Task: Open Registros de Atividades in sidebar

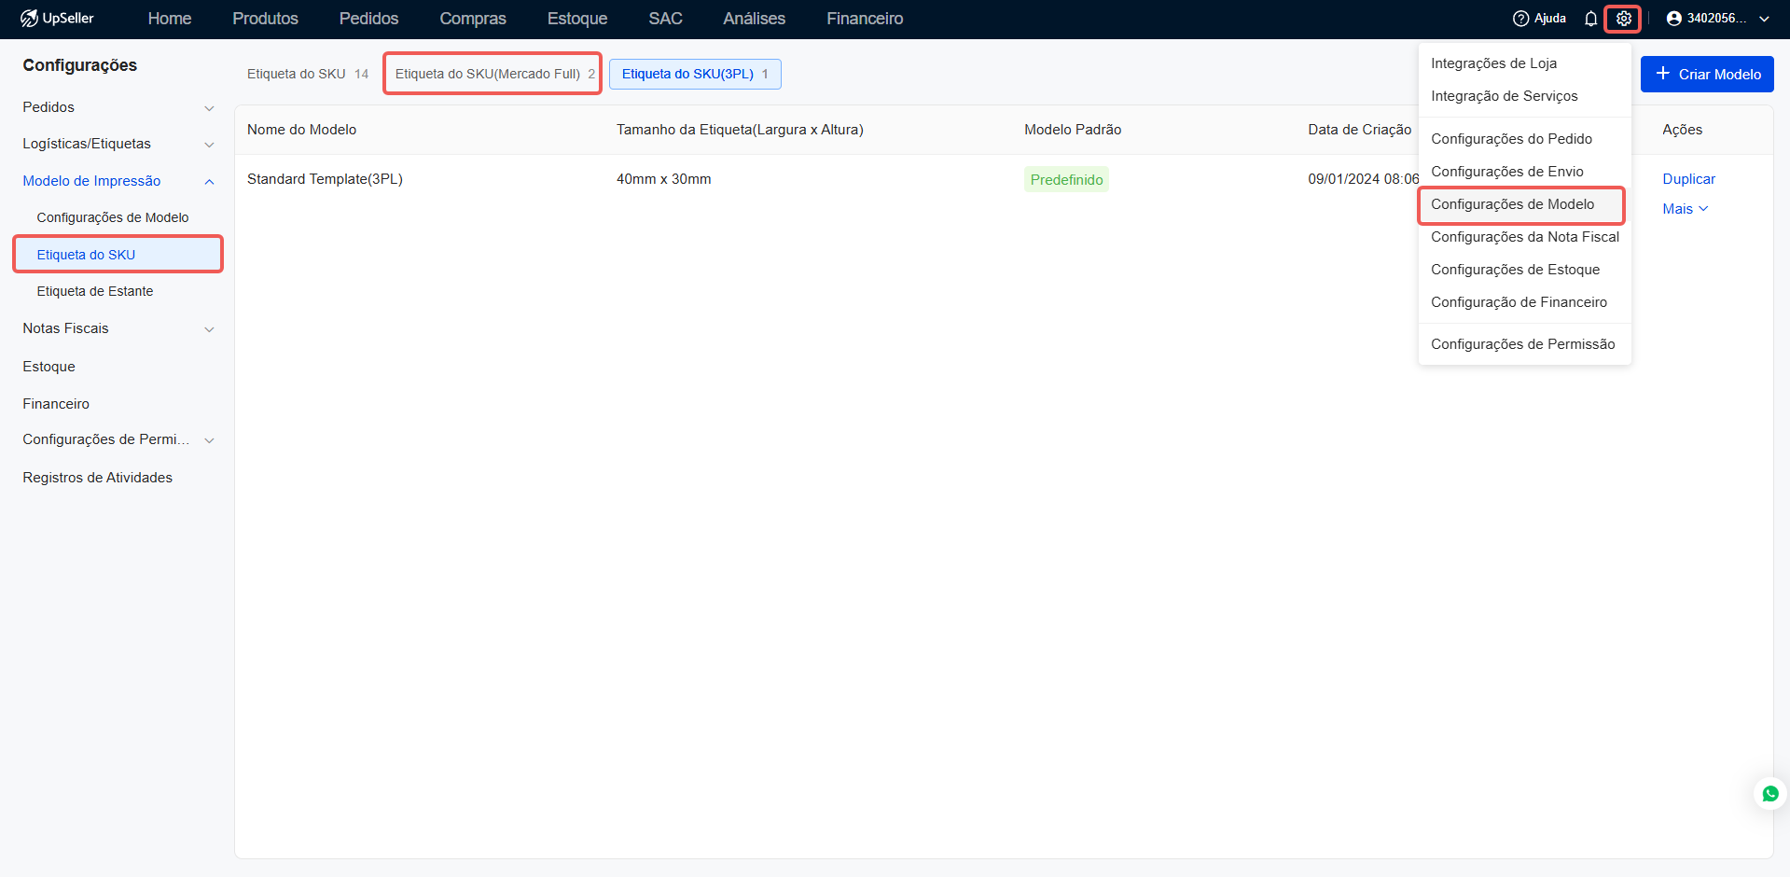Action: [x=98, y=478]
